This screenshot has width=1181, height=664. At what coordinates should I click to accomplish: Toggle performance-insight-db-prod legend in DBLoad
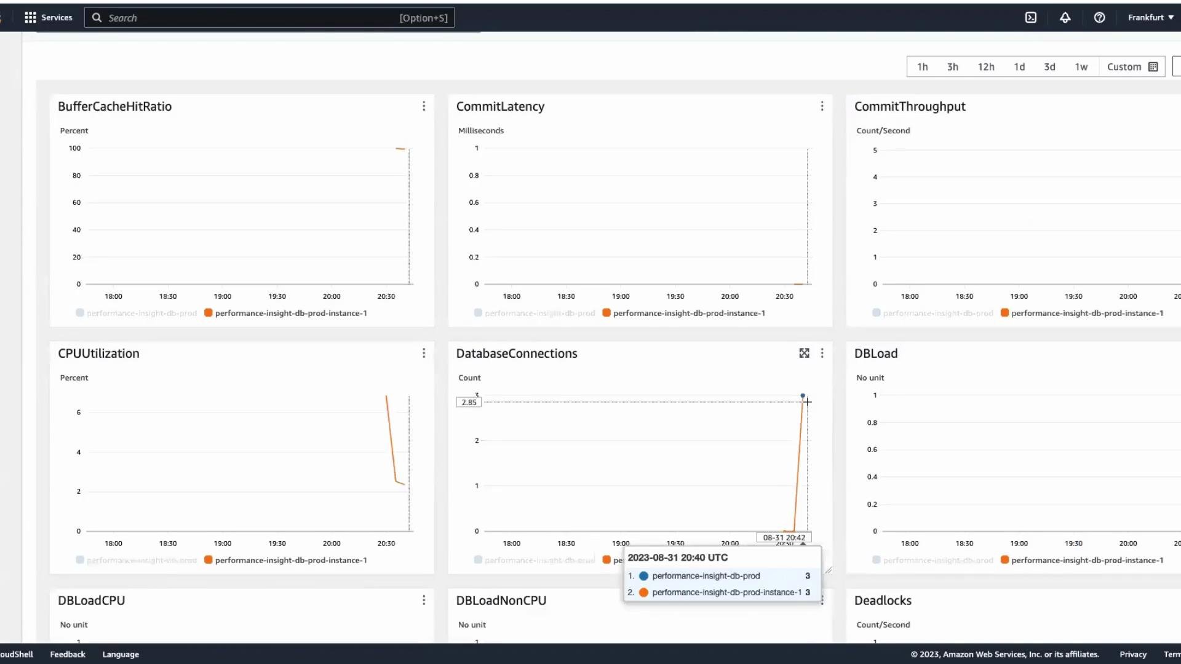pos(932,560)
